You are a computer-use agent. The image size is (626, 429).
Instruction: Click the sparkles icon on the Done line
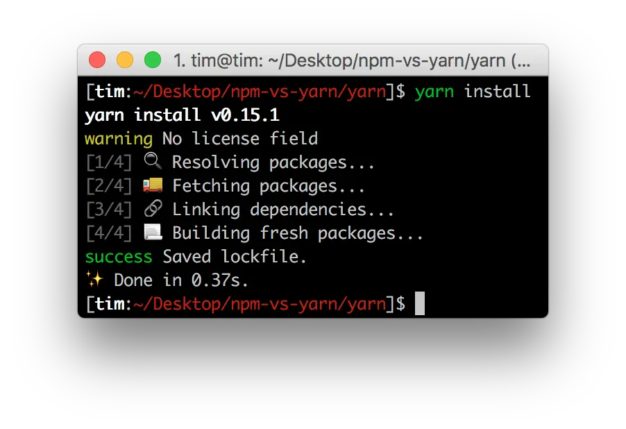(x=95, y=279)
